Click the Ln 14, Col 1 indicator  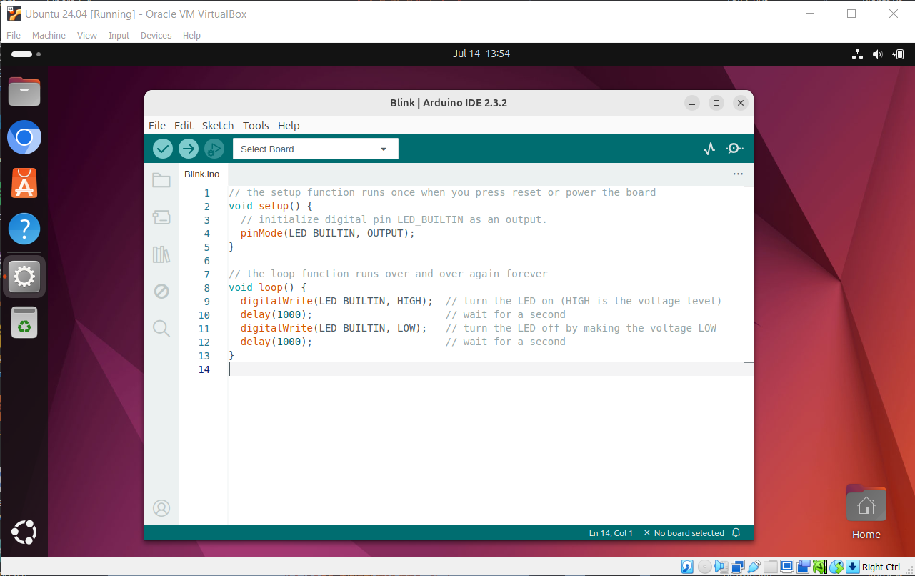click(x=611, y=533)
